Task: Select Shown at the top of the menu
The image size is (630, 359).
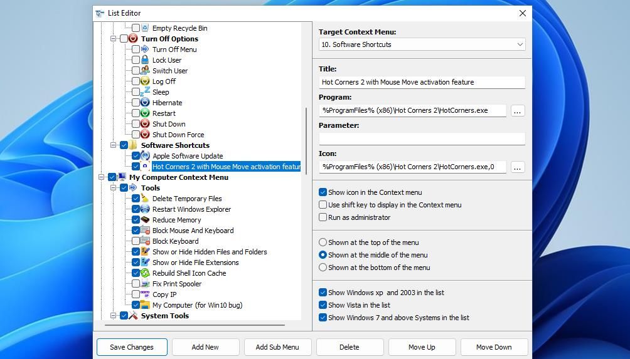Action: point(323,242)
